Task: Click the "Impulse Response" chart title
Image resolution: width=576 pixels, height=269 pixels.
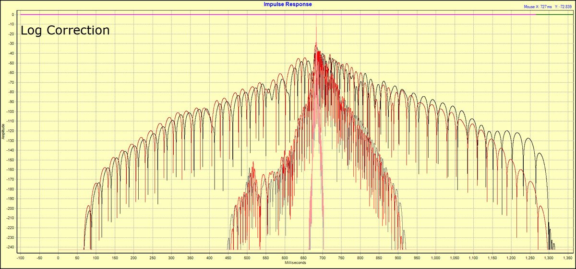Action: pos(288,4)
